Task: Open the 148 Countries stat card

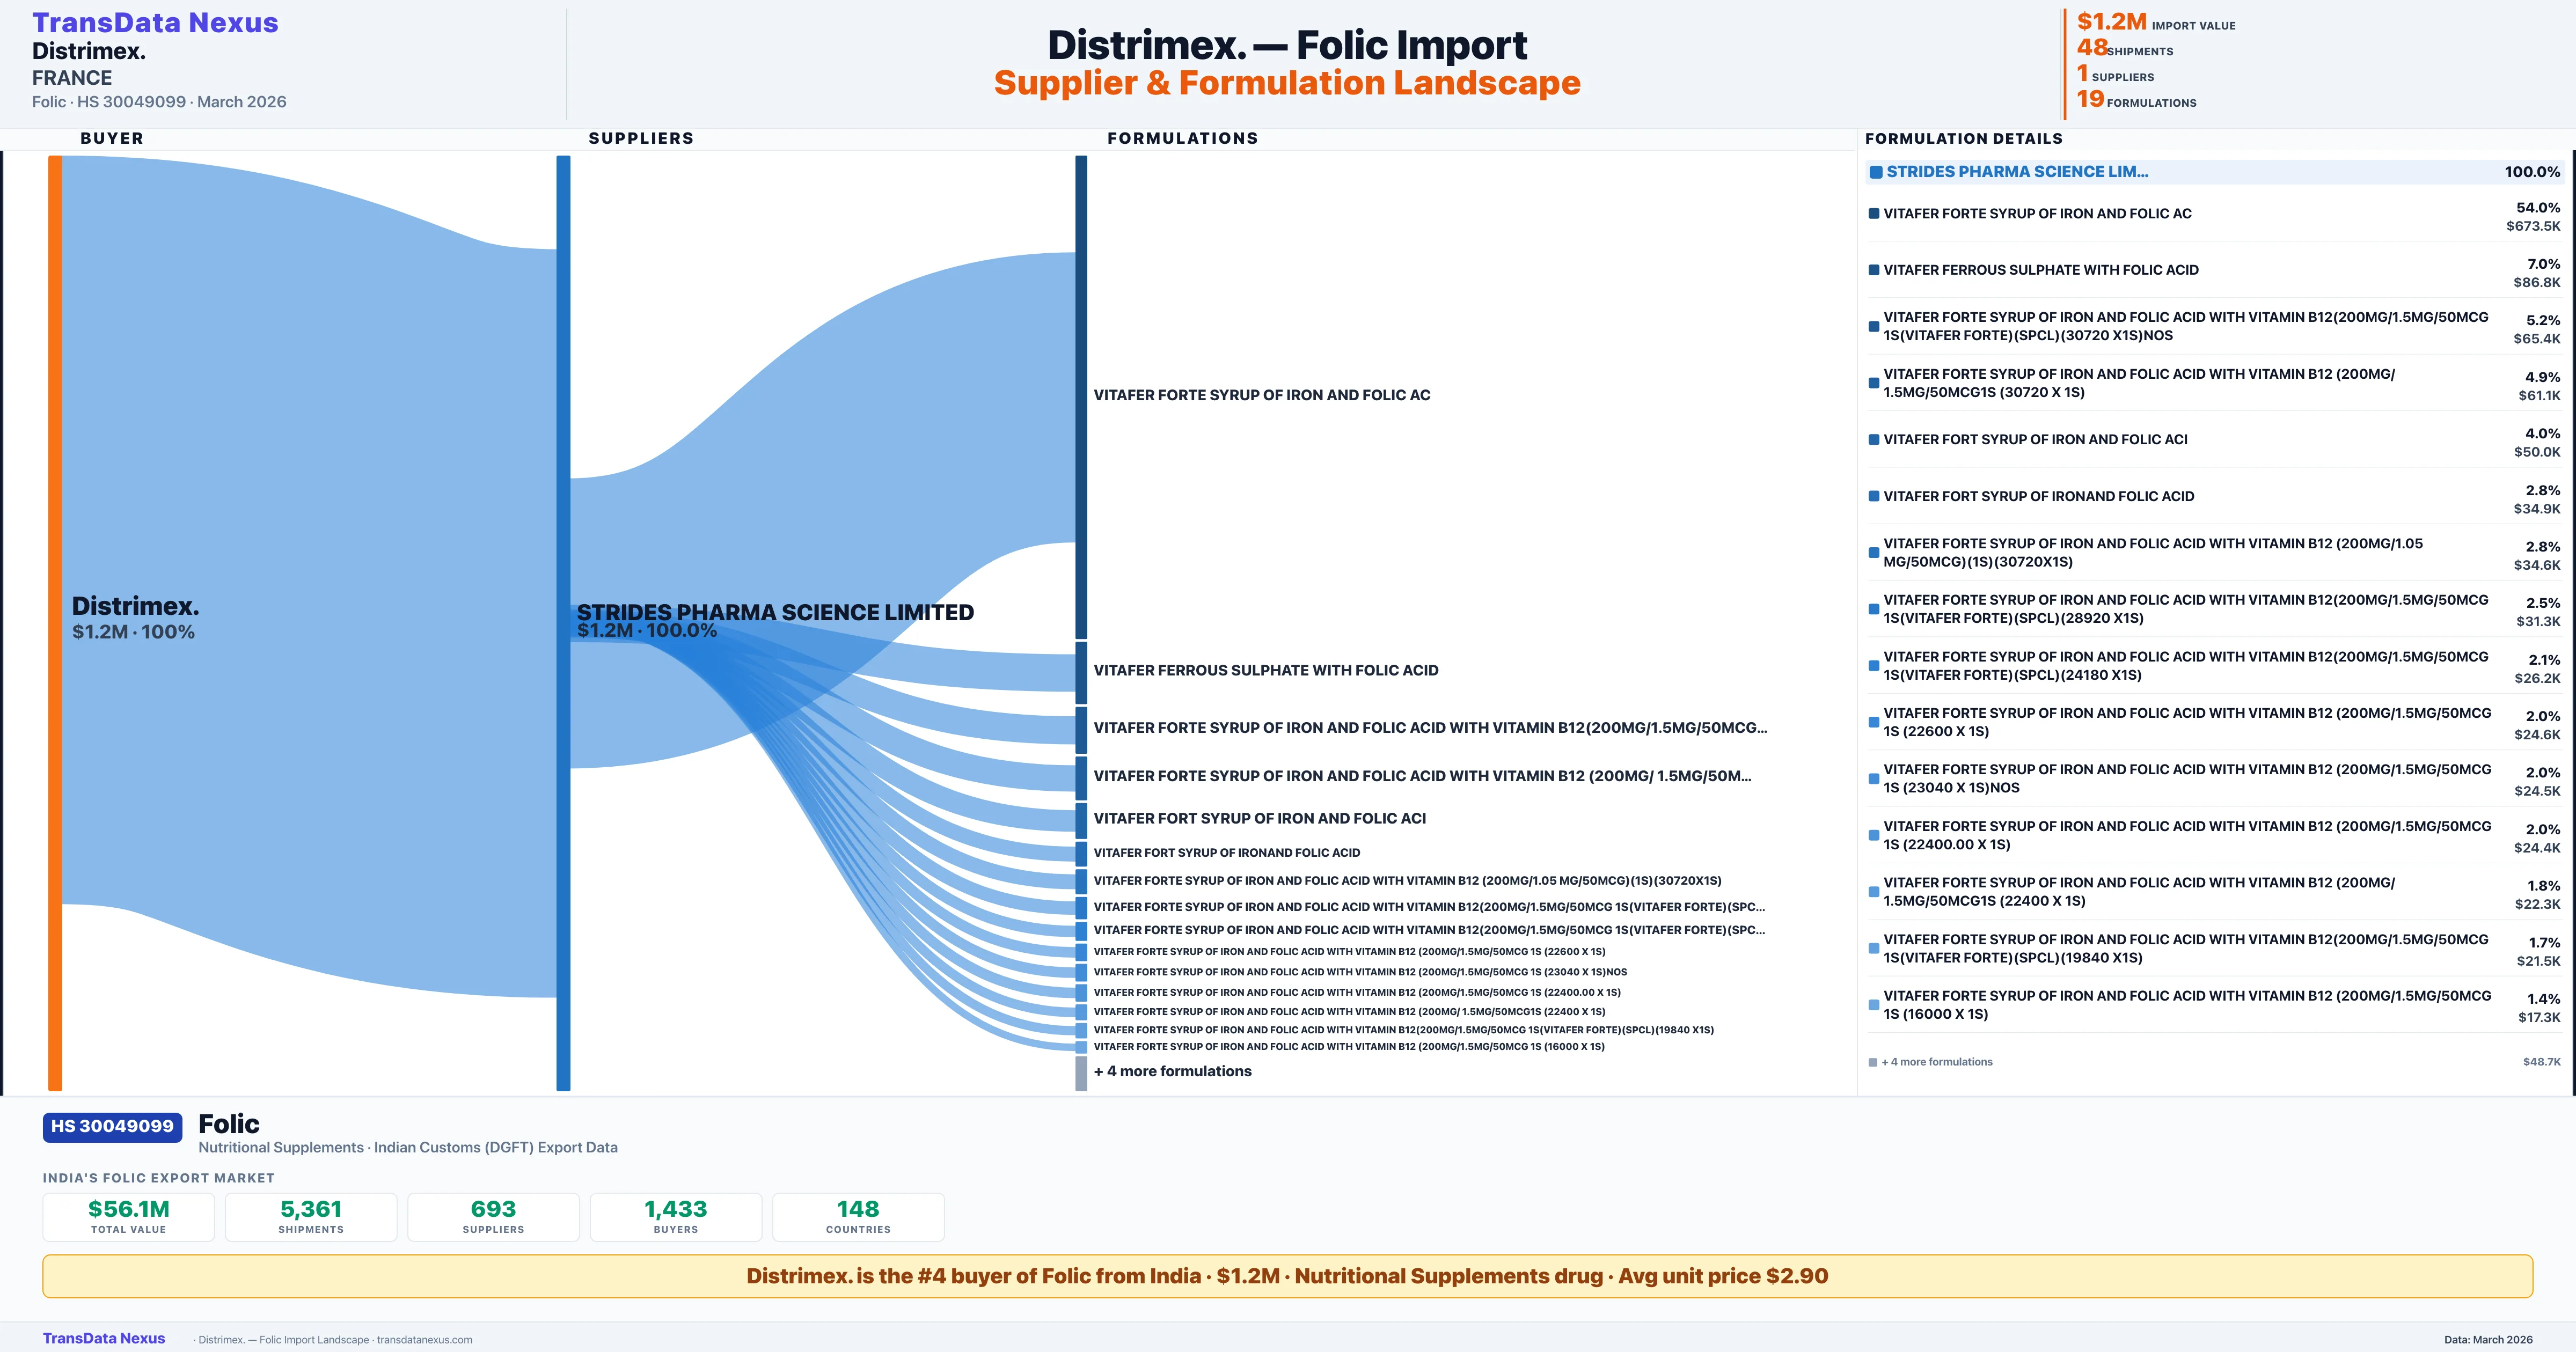Action: pyautogui.click(x=858, y=1216)
